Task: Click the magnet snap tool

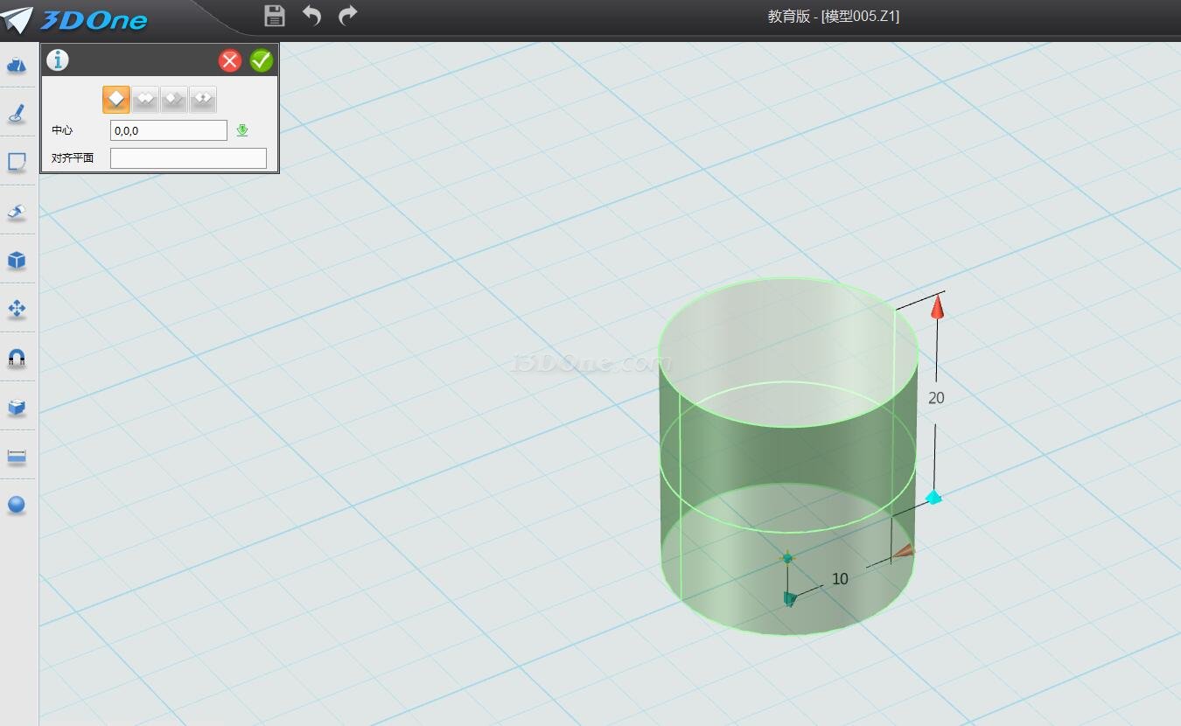Action: [17, 358]
